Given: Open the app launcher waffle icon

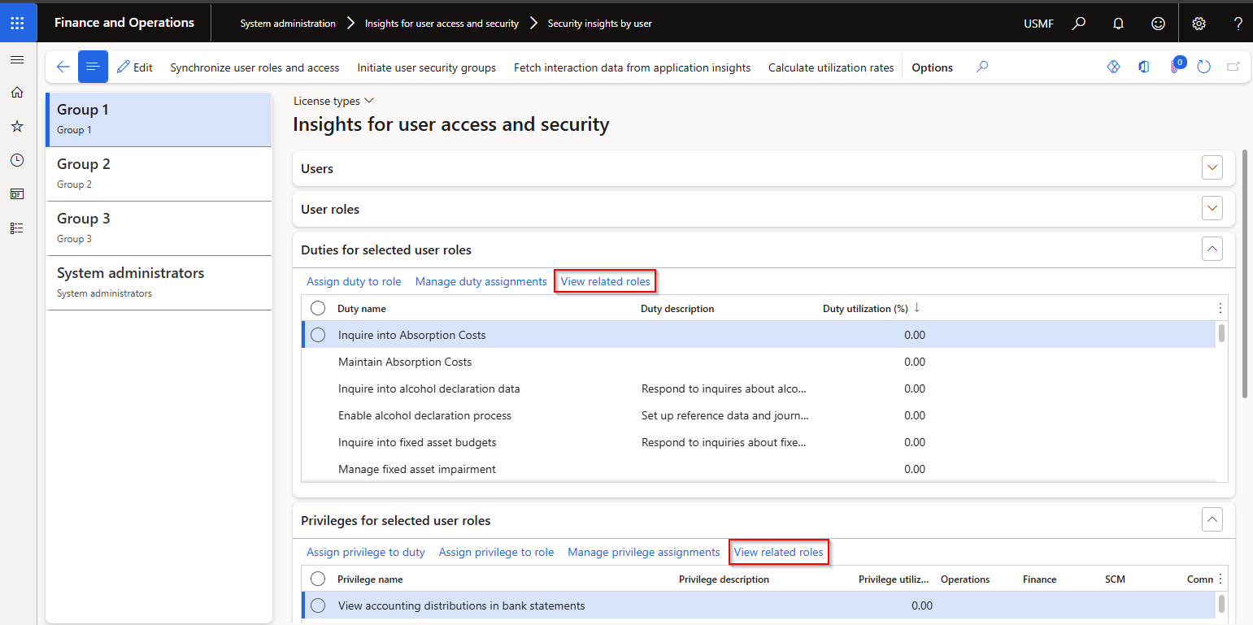Looking at the screenshot, I should 17,23.
